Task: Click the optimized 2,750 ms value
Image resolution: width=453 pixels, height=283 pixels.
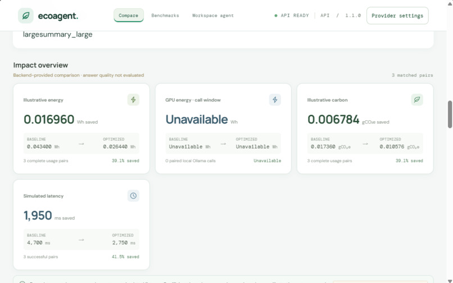Action: point(124,243)
